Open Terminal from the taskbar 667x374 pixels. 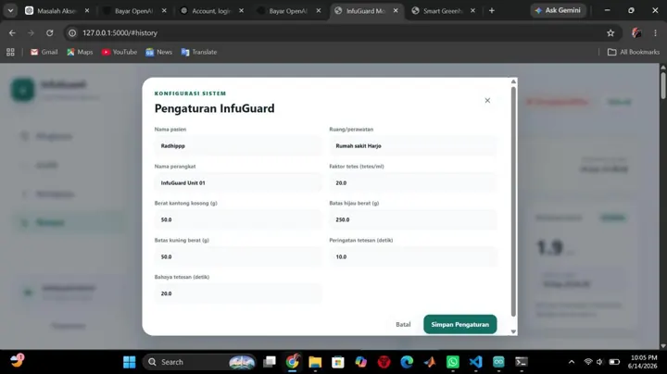(522, 362)
